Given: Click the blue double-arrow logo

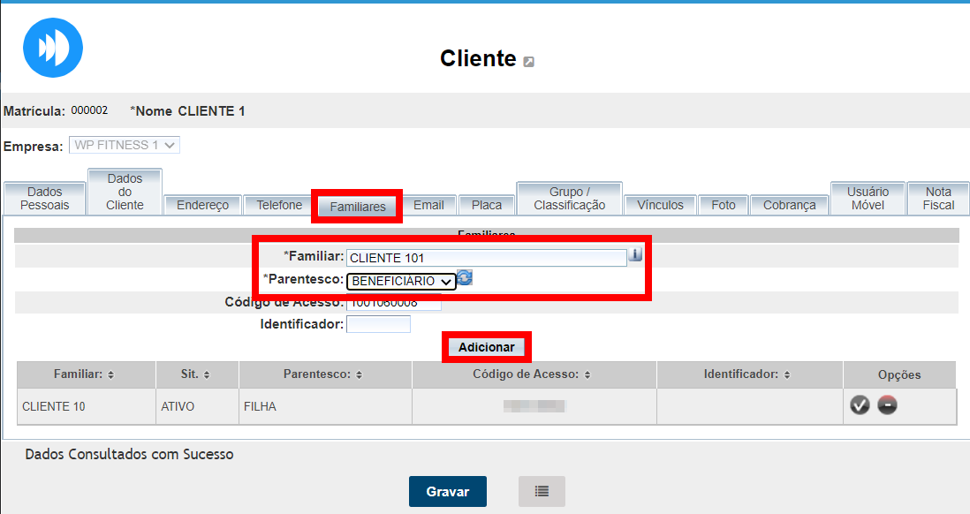Looking at the screenshot, I should (x=53, y=48).
